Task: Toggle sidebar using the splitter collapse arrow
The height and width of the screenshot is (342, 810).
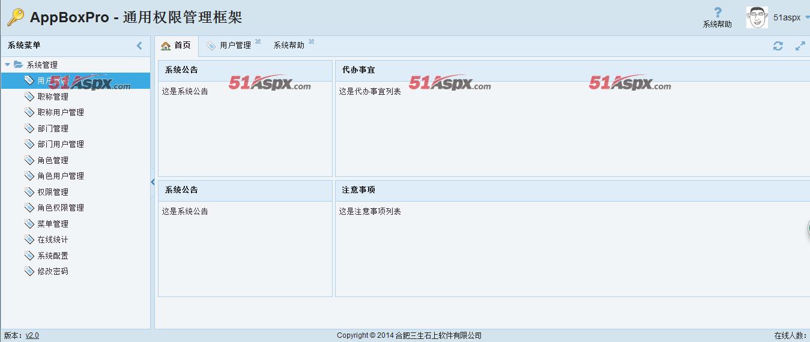Action: point(153,182)
